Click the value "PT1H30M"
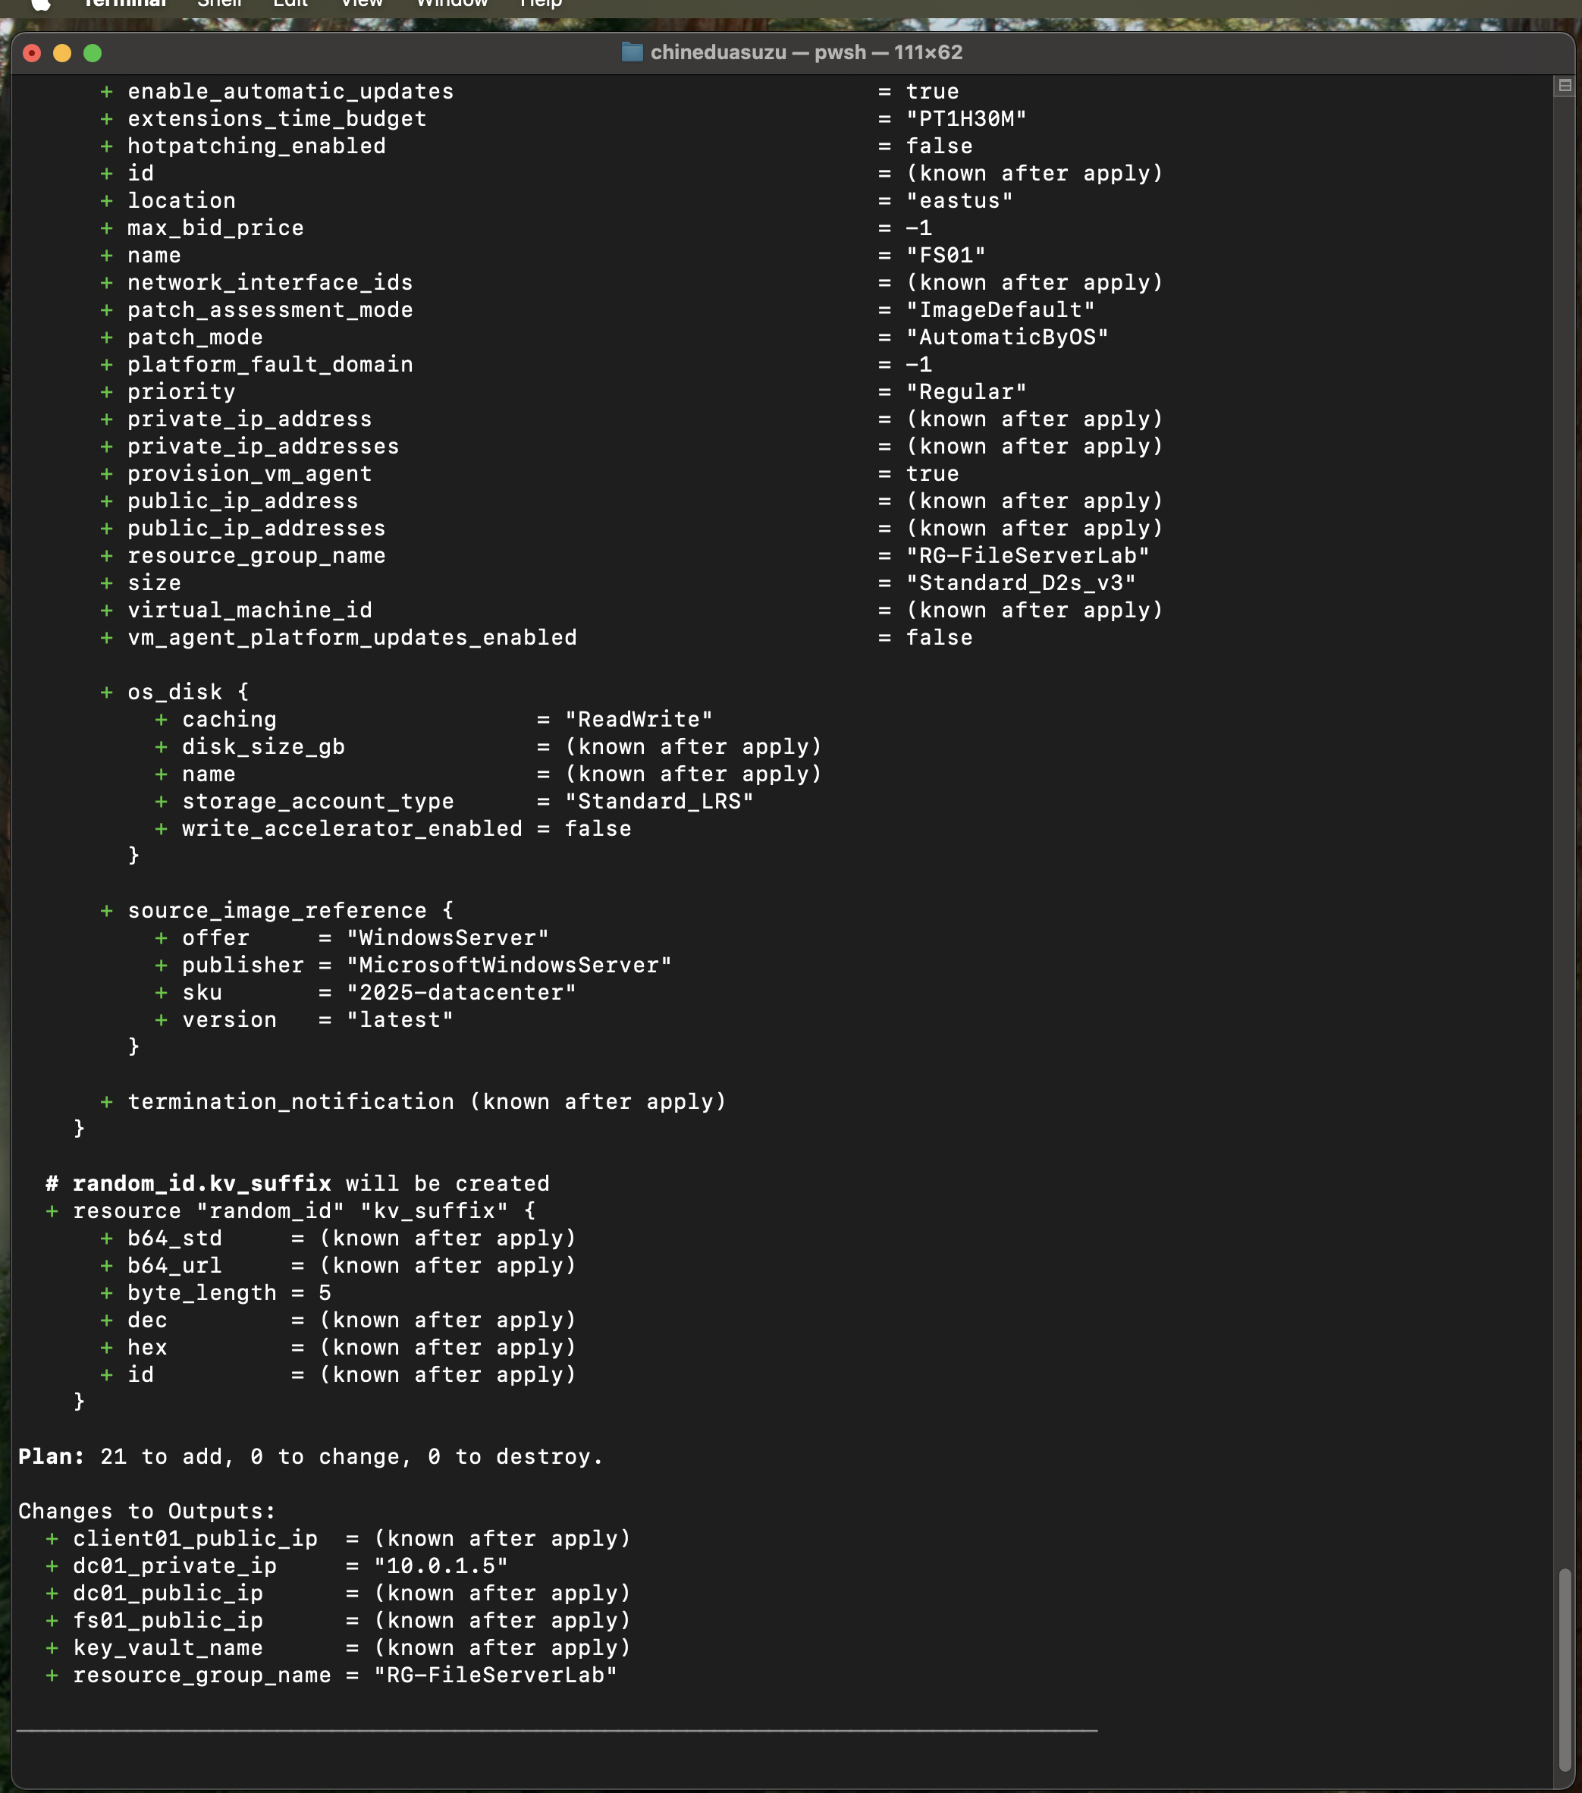Viewport: 1582px width, 1793px height. point(965,118)
